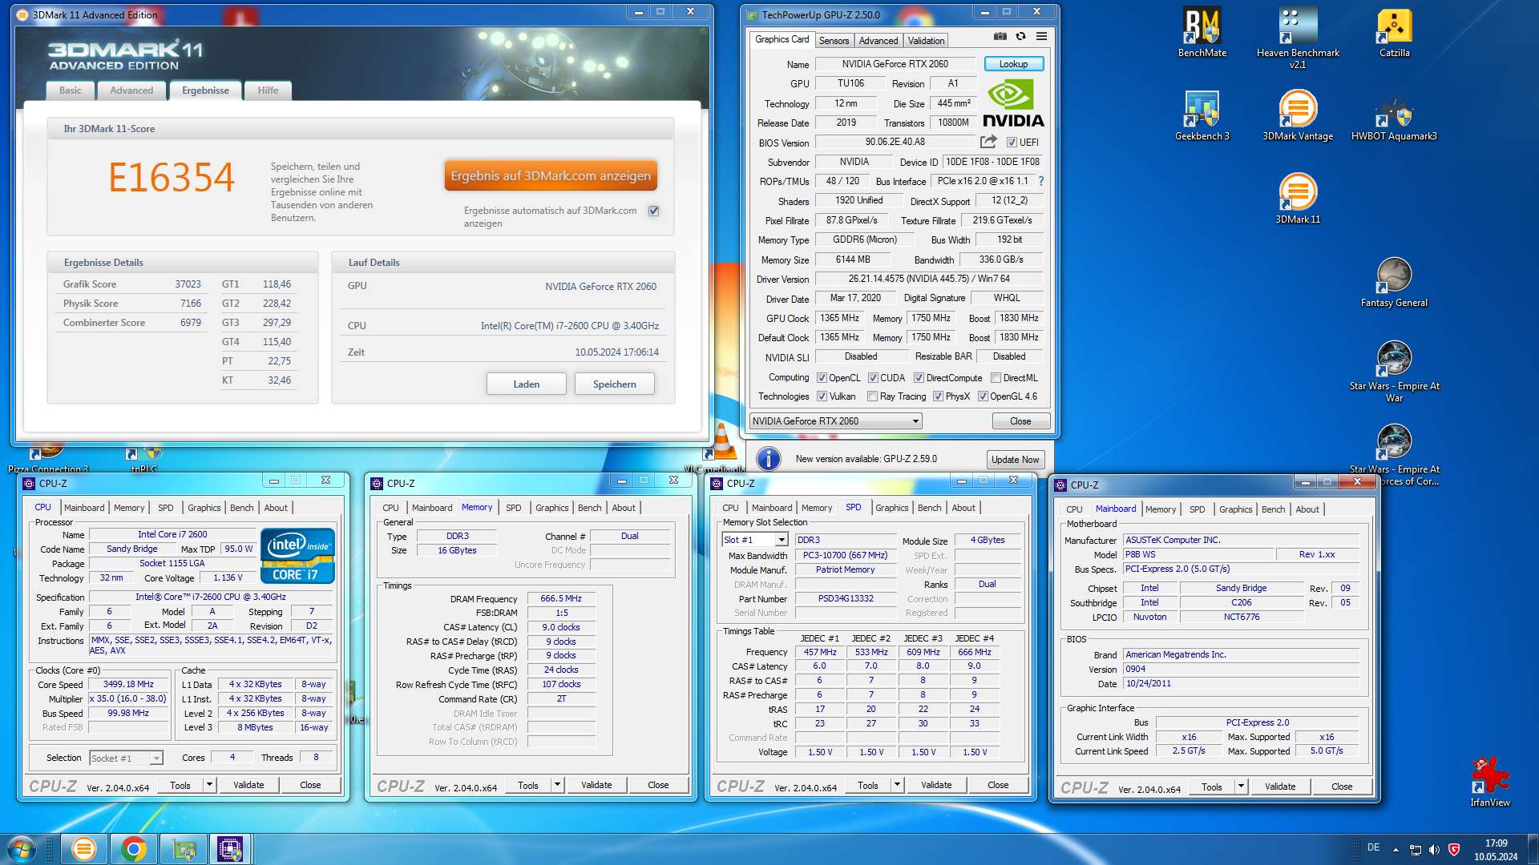Viewport: 1539px width, 865px height.
Task: Toggle the Ray Tracing checkbox
Action: (x=872, y=396)
